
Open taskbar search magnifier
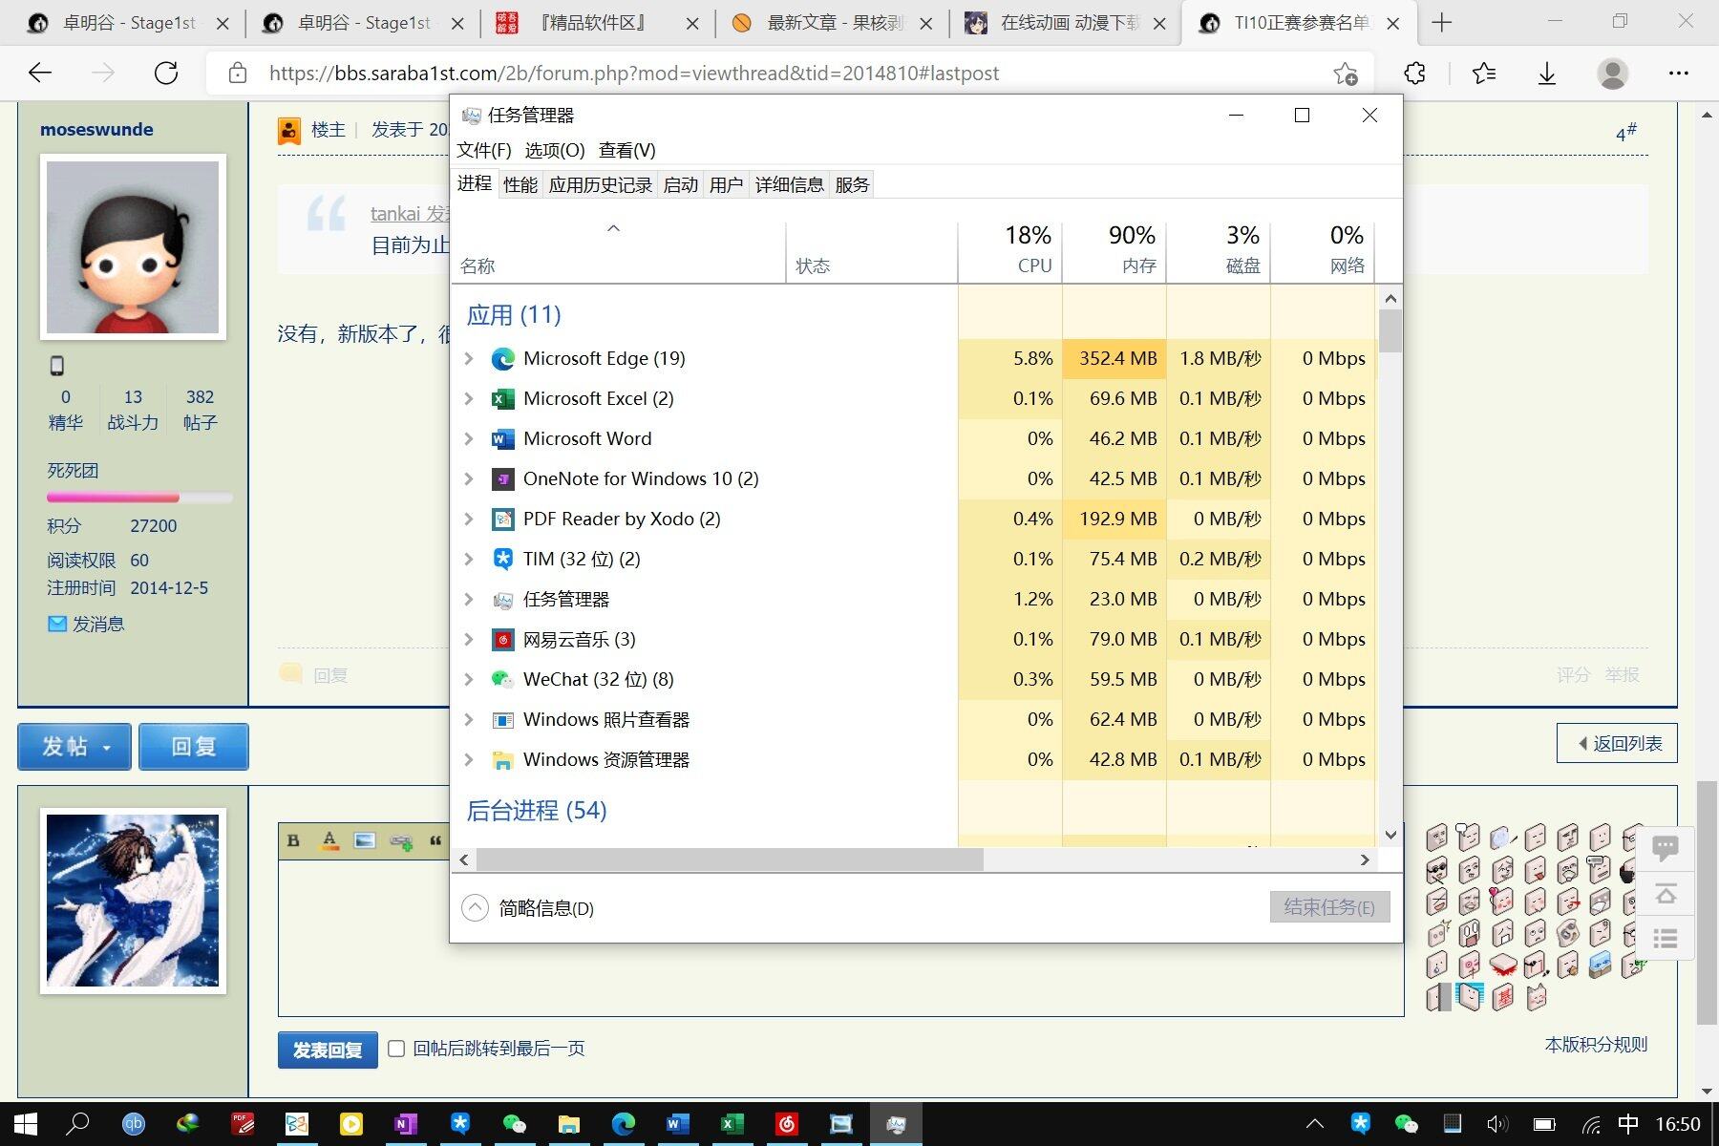[x=77, y=1124]
